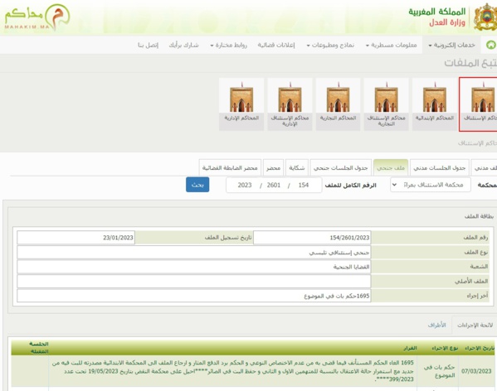
Task: Open شارك برأيك menu item
Action: pyautogui.click(x=184, y=46)
